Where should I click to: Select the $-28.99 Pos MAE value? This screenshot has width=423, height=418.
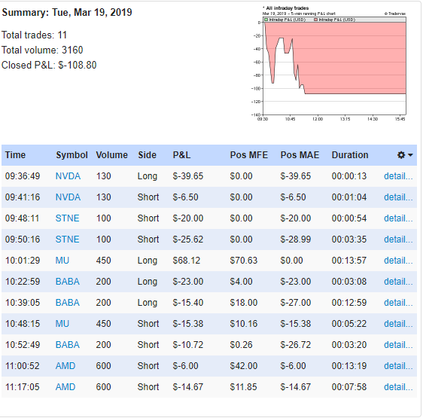point(295,240)
